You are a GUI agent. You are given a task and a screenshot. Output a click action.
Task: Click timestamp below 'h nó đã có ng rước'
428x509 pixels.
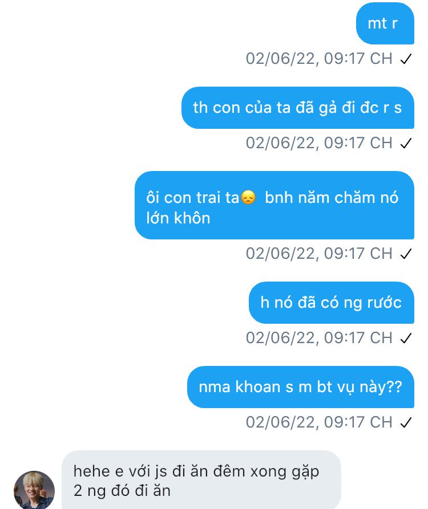point(319,338)
